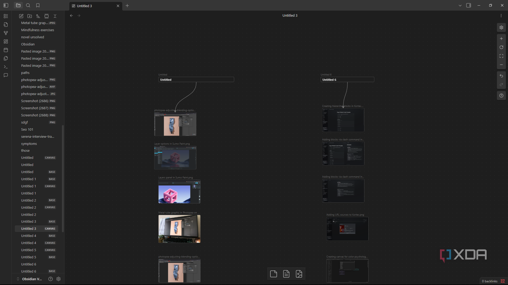Open today's daily note calendar icon
The image size is (508, 285).
coord(6,50)
